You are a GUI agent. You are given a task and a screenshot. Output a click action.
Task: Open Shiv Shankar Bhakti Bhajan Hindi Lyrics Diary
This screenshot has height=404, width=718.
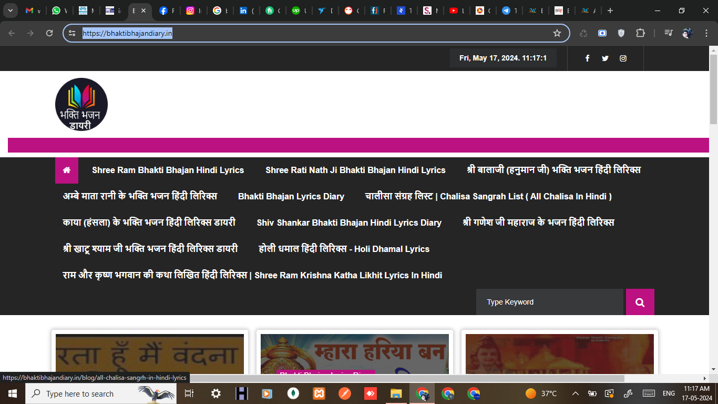pyautogui.click(x=349, y=223)
